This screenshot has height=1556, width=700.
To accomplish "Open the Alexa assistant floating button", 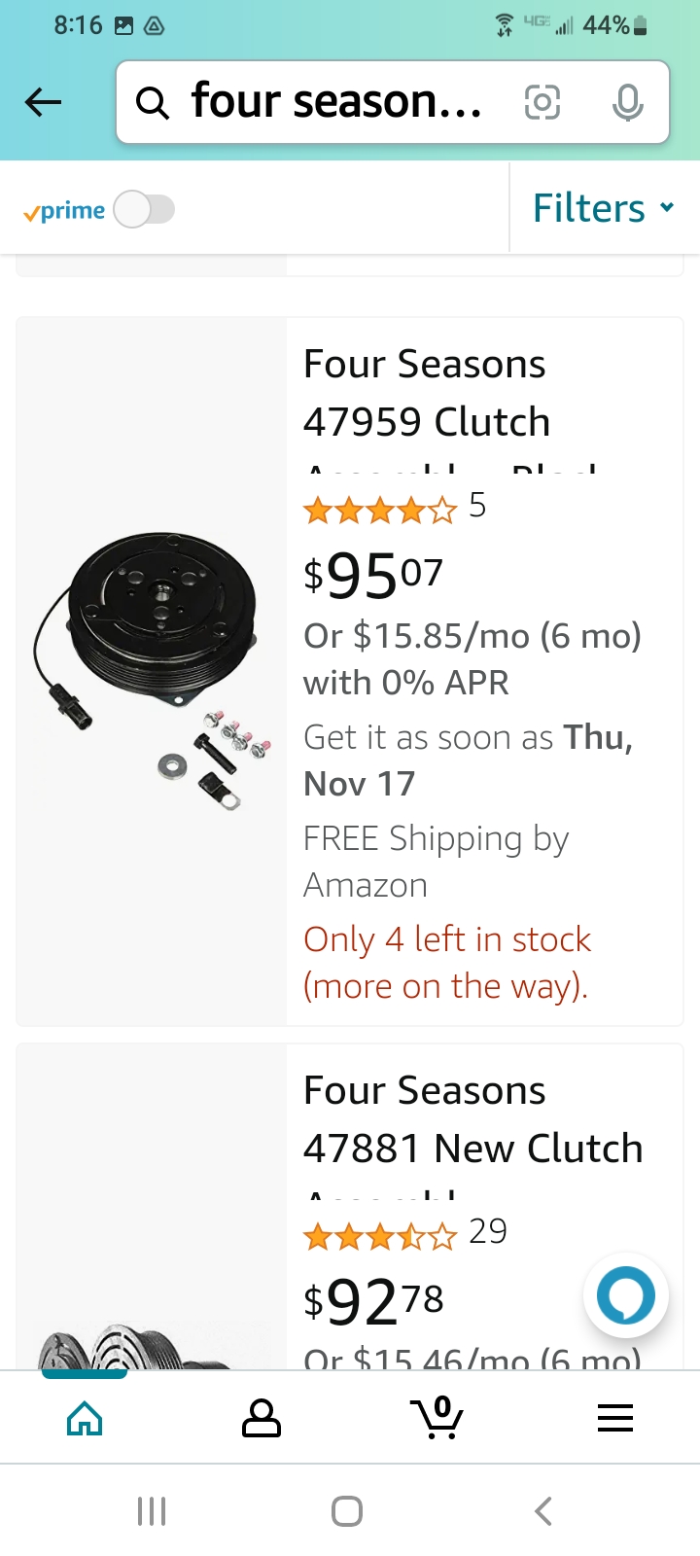I will point(625,1295).
